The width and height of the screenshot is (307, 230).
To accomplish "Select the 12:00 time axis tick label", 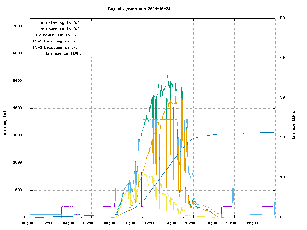I will (150, 223).
